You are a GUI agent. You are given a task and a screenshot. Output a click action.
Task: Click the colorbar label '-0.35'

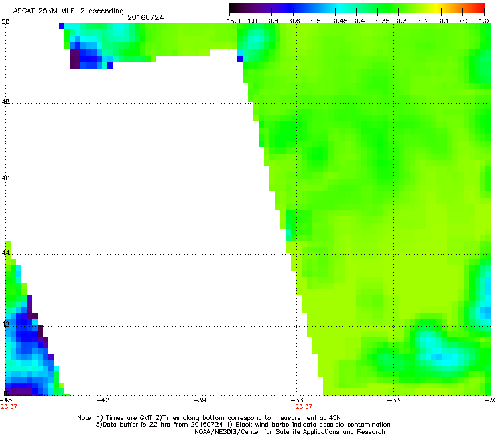click(381, 21)
